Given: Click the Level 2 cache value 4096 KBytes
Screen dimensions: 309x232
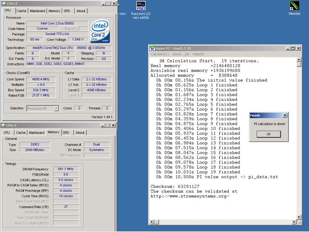Looking at the screenshot, I should (x=97, y=90).
